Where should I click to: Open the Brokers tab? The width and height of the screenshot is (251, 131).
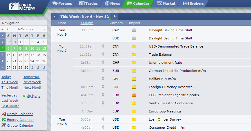pos(193,3)
